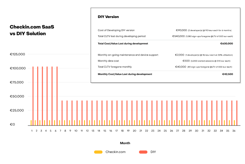
Task: Click x-axis label for month 18
Action: coord(122,131)
